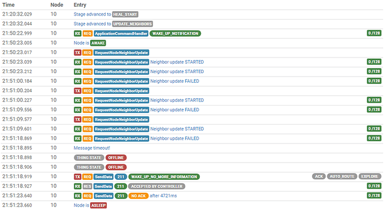Click the AWAKE status badge
This screenshot has width=386, height=210.
coord(98,43)
